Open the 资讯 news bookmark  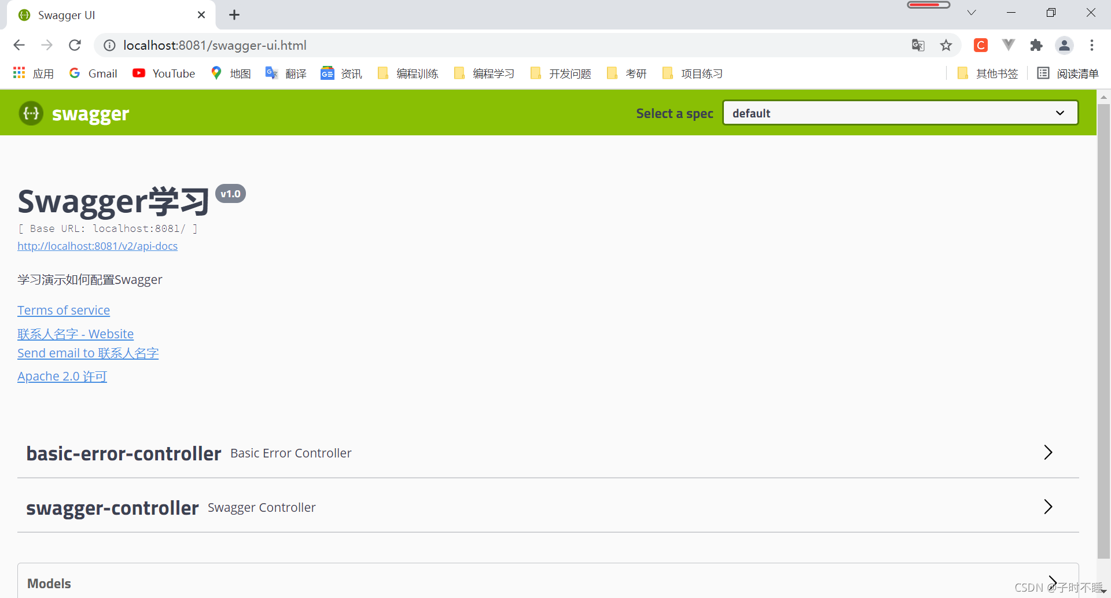pyautogui.click(x=341, y=73)
